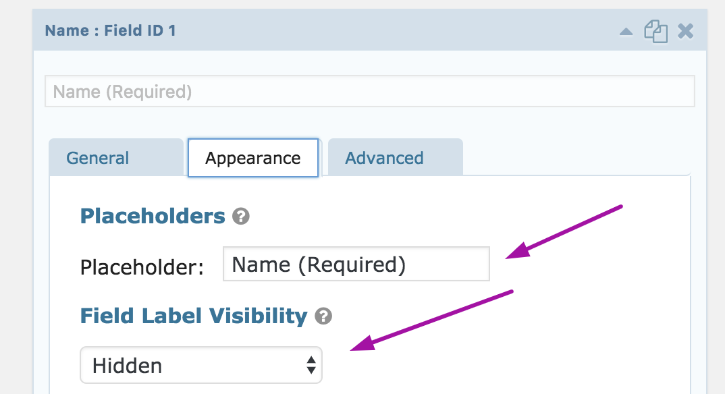Open the Advanced tab
725x394 pixels.
384,158
